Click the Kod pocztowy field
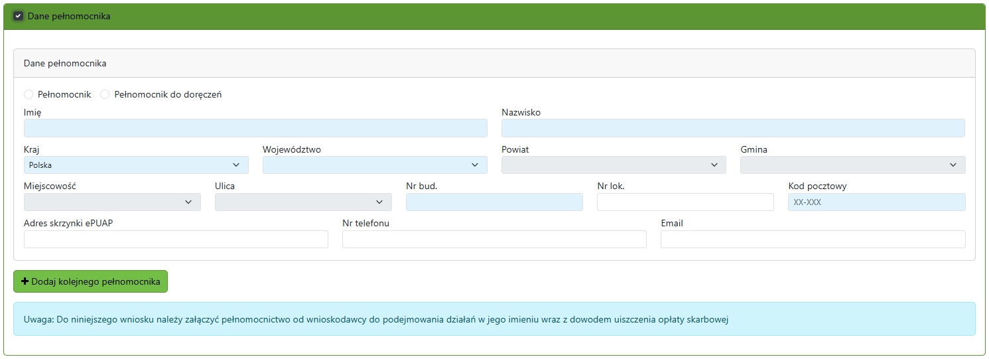Viewport: 989px width, 359px height. (876, 202)
